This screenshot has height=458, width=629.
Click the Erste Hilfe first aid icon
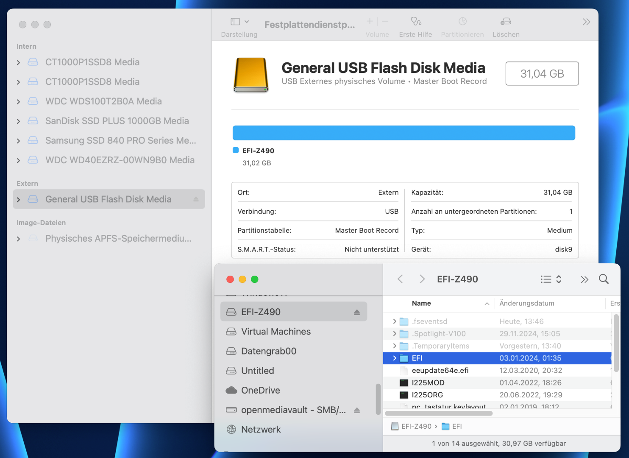[416, 22]
